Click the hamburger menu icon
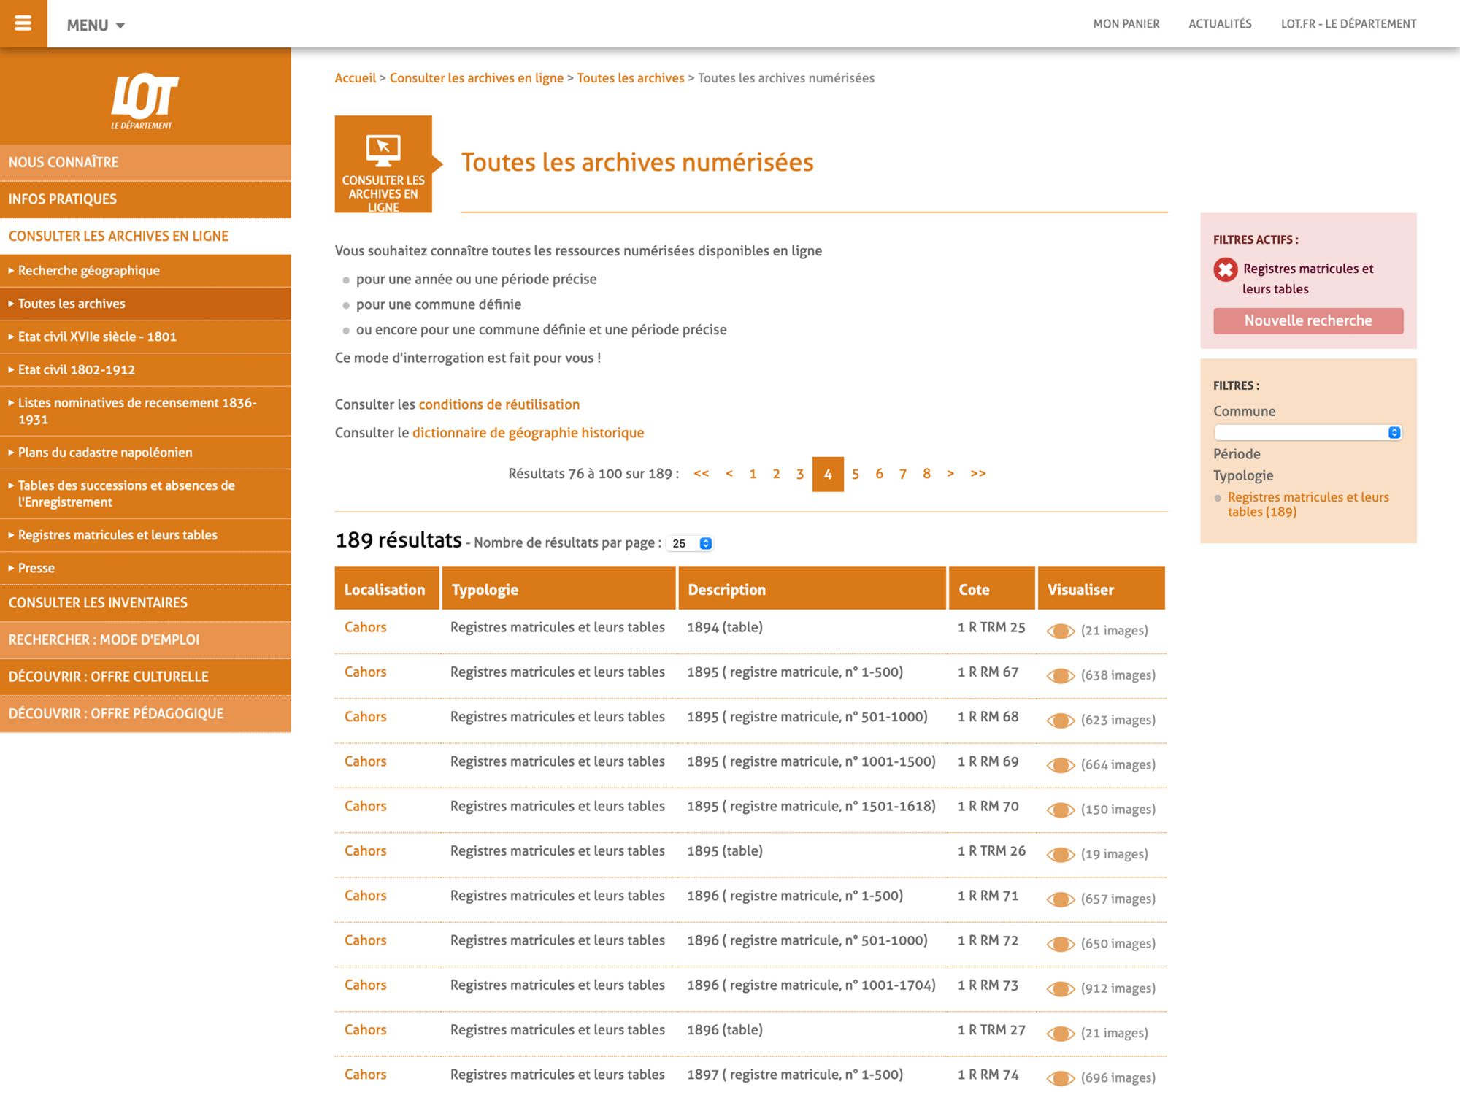Image resolution: width=1460 pixels, height=1095 pixels. click(x=23, y=23)
